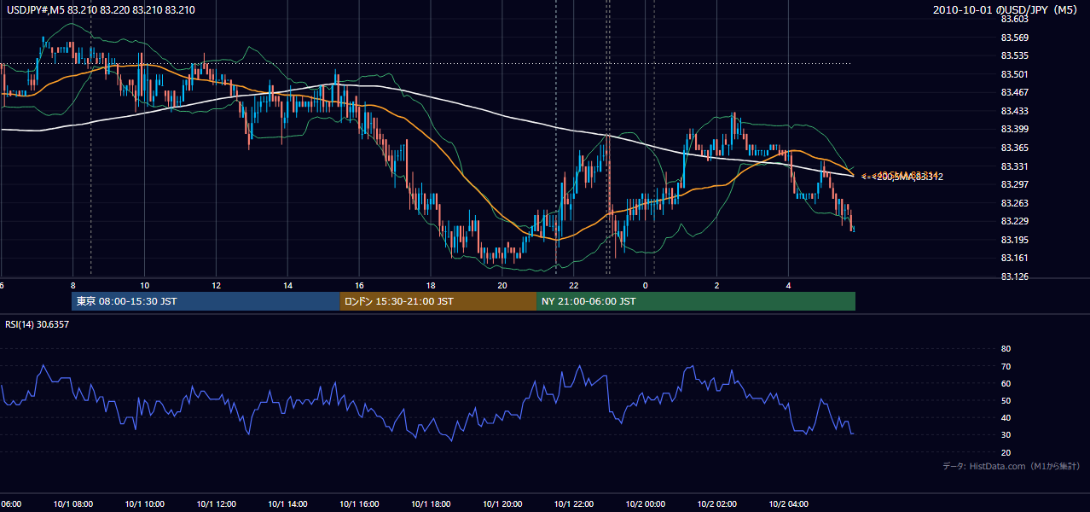Click hour tick 18 on candlestick chart axis
This screenshot has width=1090, height=512.
pyautogui.click(x=431, y=285)
